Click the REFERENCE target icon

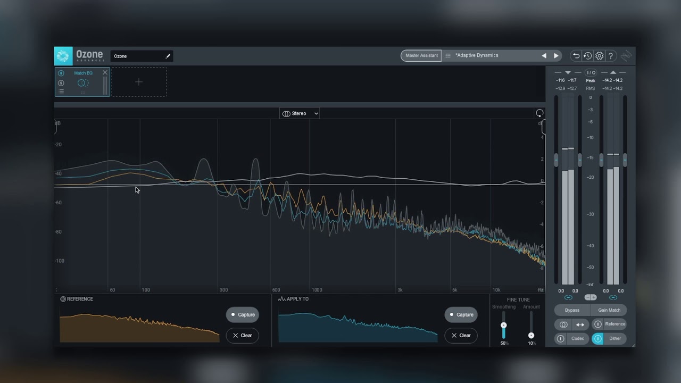(63, 299)
